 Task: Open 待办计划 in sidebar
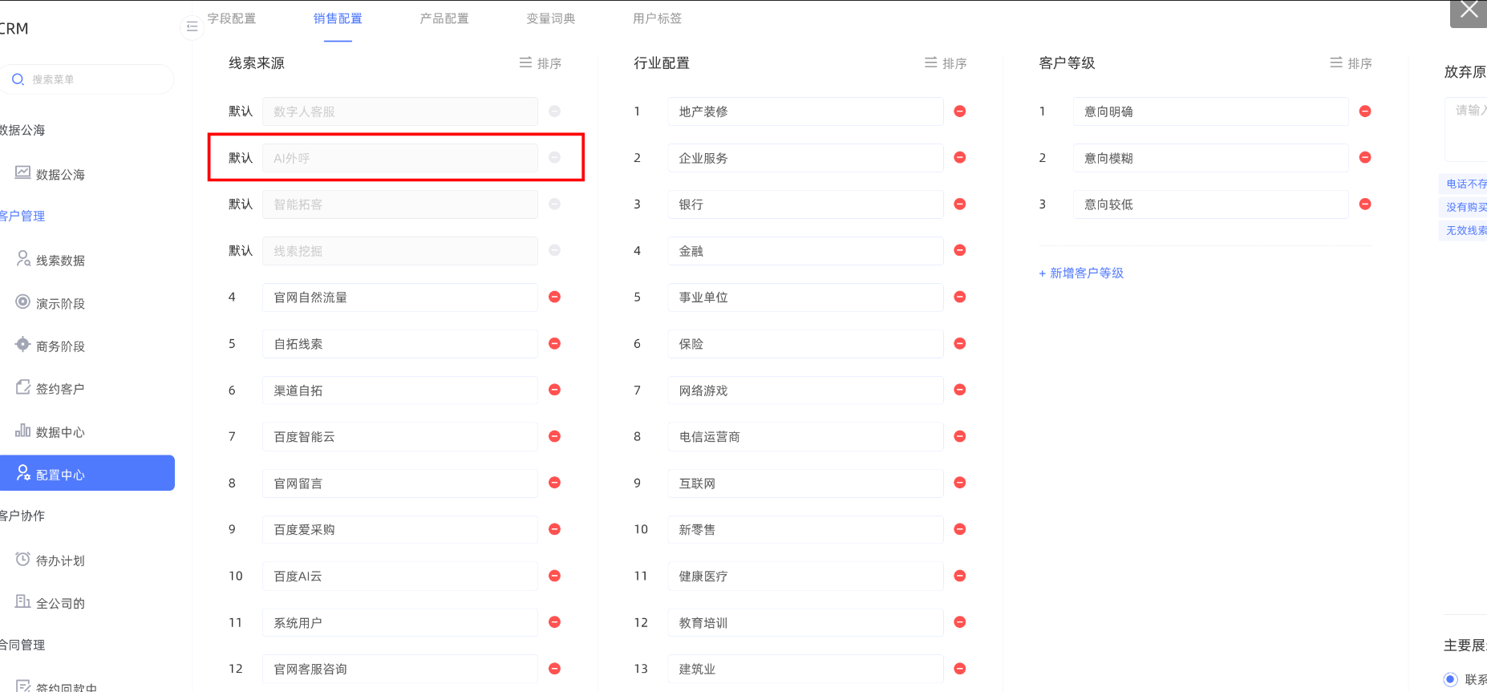60,560
